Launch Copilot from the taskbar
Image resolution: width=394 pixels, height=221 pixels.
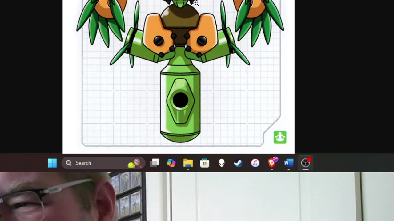pos(171,163)
